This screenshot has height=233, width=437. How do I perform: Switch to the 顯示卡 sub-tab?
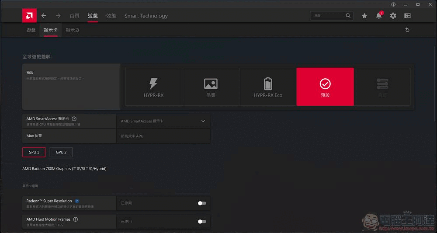tap(51, 30)
